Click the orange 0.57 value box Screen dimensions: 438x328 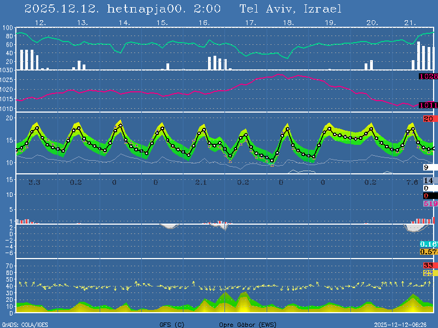coord(428,251)
